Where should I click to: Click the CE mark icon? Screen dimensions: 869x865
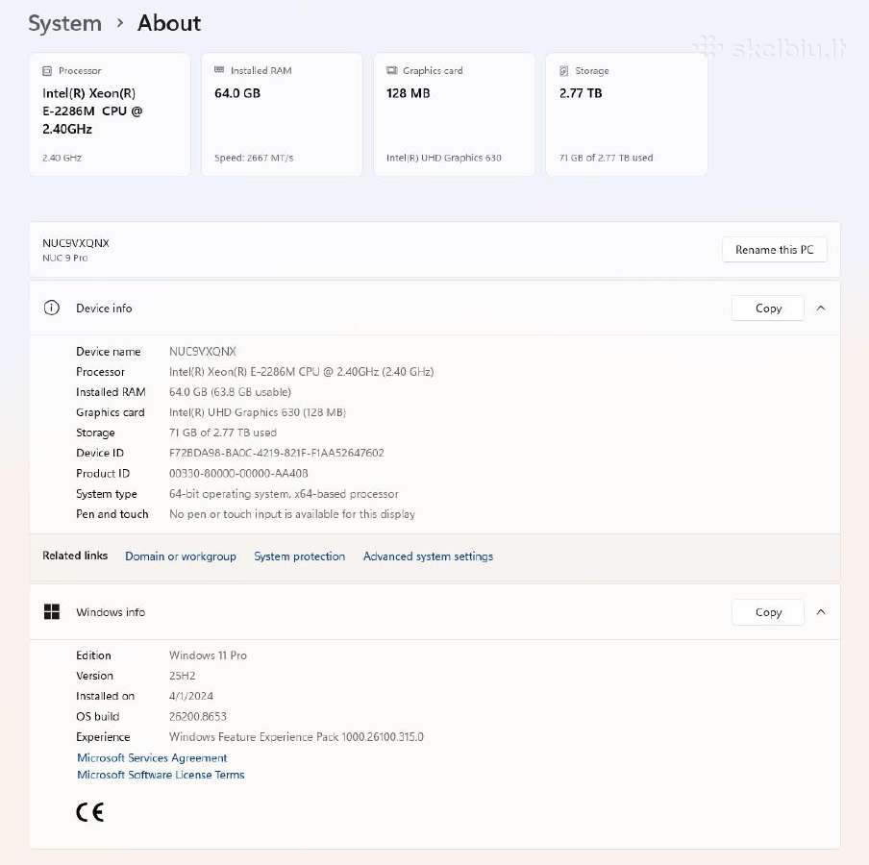point(89,812)
